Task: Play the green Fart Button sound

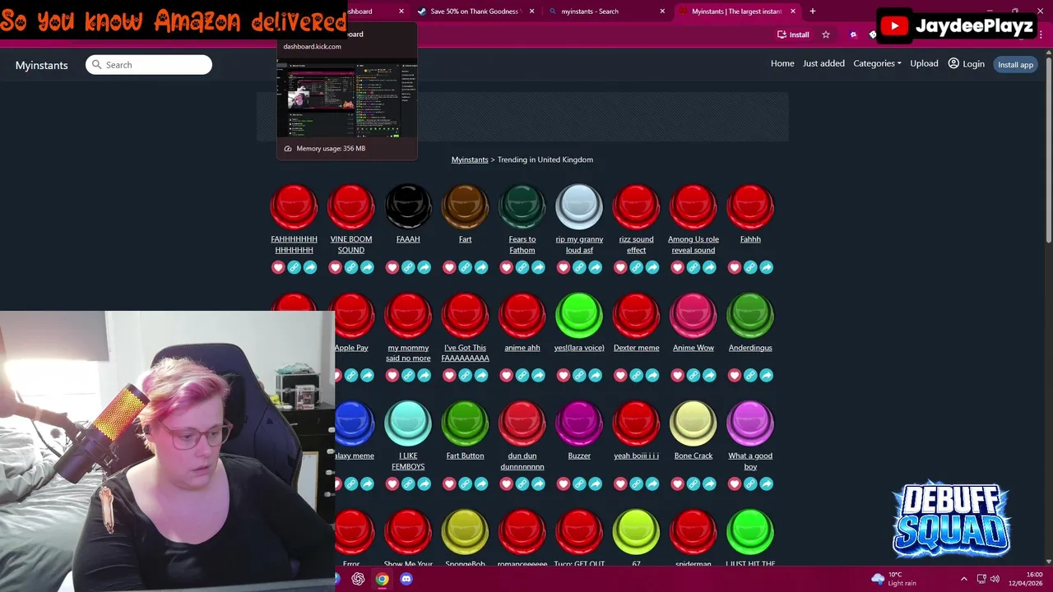Action: pos(465,423)
